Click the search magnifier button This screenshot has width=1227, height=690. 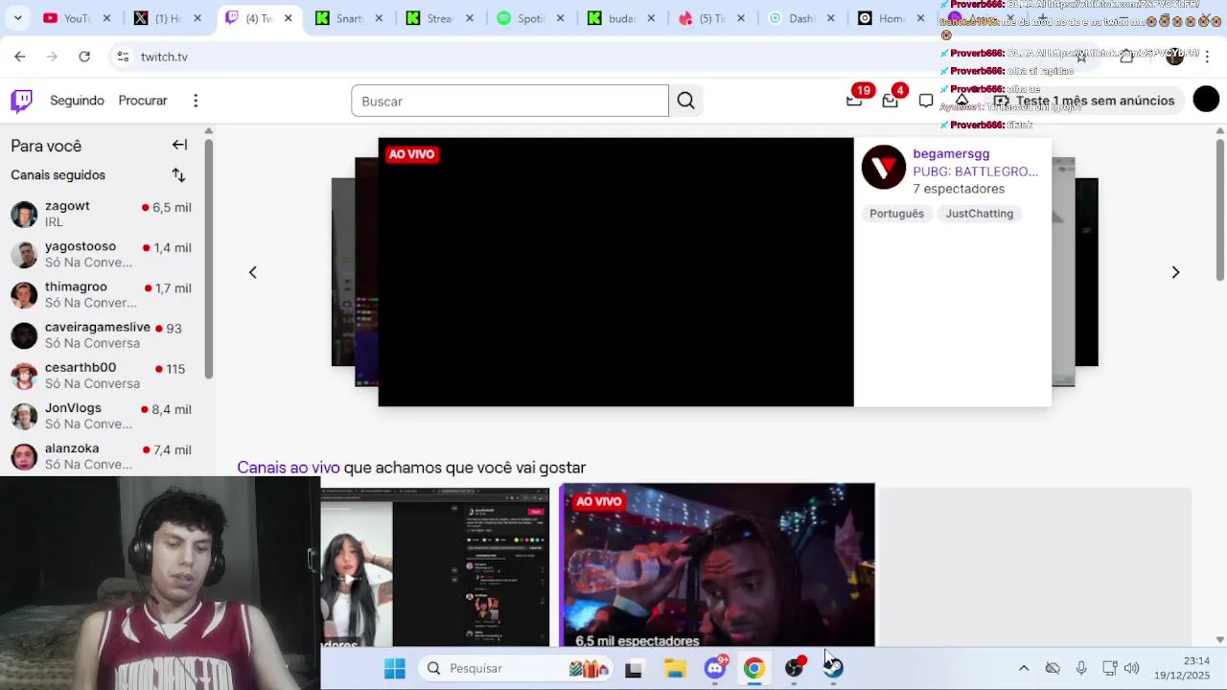pos(685,101)
